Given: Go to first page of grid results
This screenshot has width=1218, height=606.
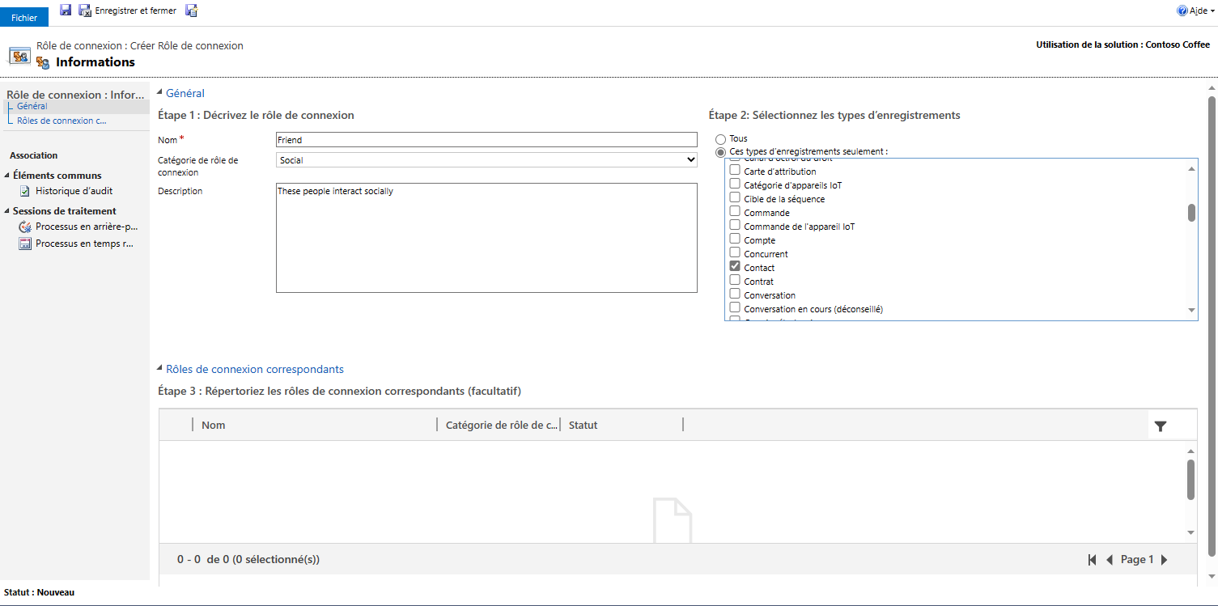Looking at the screenshot, I should tap(1093, 560).
